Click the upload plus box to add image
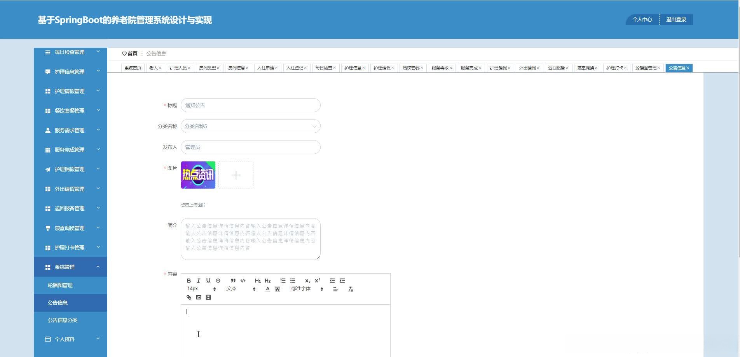Screen dimensions: 740x357 coord(236,175)
